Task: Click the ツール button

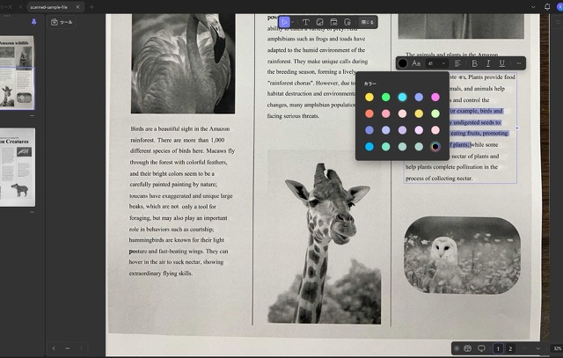Action: 62,22
